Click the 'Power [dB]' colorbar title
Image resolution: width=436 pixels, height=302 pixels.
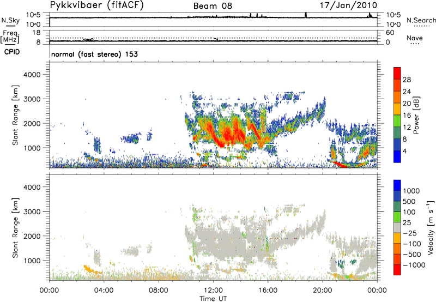point(416,115)
